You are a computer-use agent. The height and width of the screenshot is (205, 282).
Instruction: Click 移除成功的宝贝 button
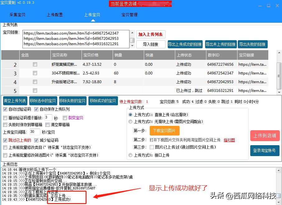pos(103,101)
